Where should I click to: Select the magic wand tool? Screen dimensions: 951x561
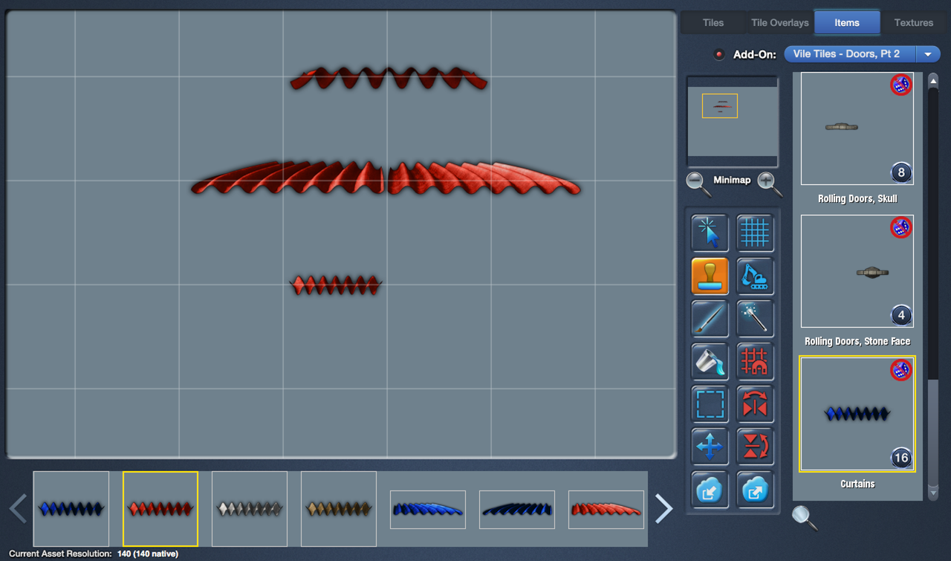click(x=755, y=319)
